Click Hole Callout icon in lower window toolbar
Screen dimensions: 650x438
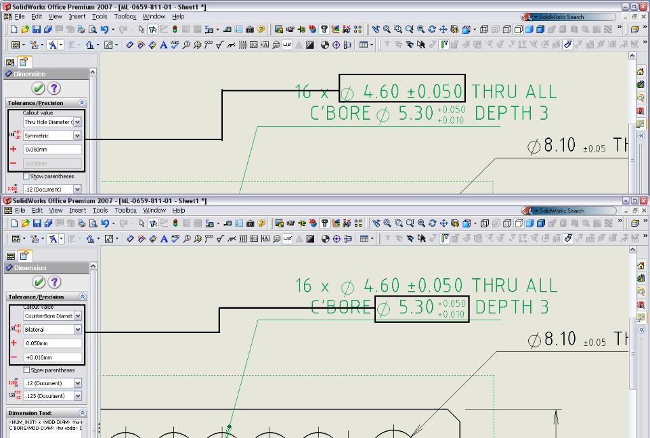tap(288, 239)
